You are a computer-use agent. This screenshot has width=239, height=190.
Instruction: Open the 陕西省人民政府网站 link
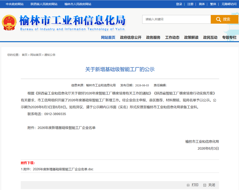pyautogui.click(x=44, y=4)
